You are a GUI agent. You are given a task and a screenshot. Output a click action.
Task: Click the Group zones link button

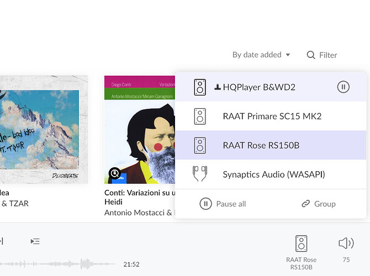319,204
